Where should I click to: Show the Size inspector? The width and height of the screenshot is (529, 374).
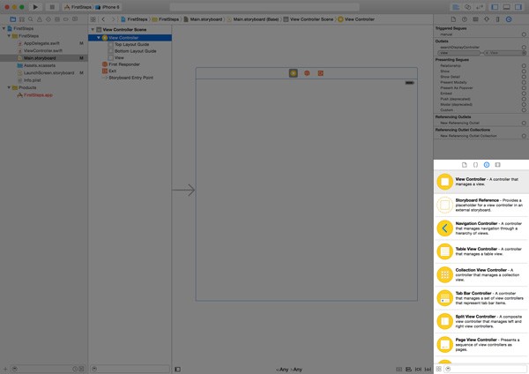(497, 19)
